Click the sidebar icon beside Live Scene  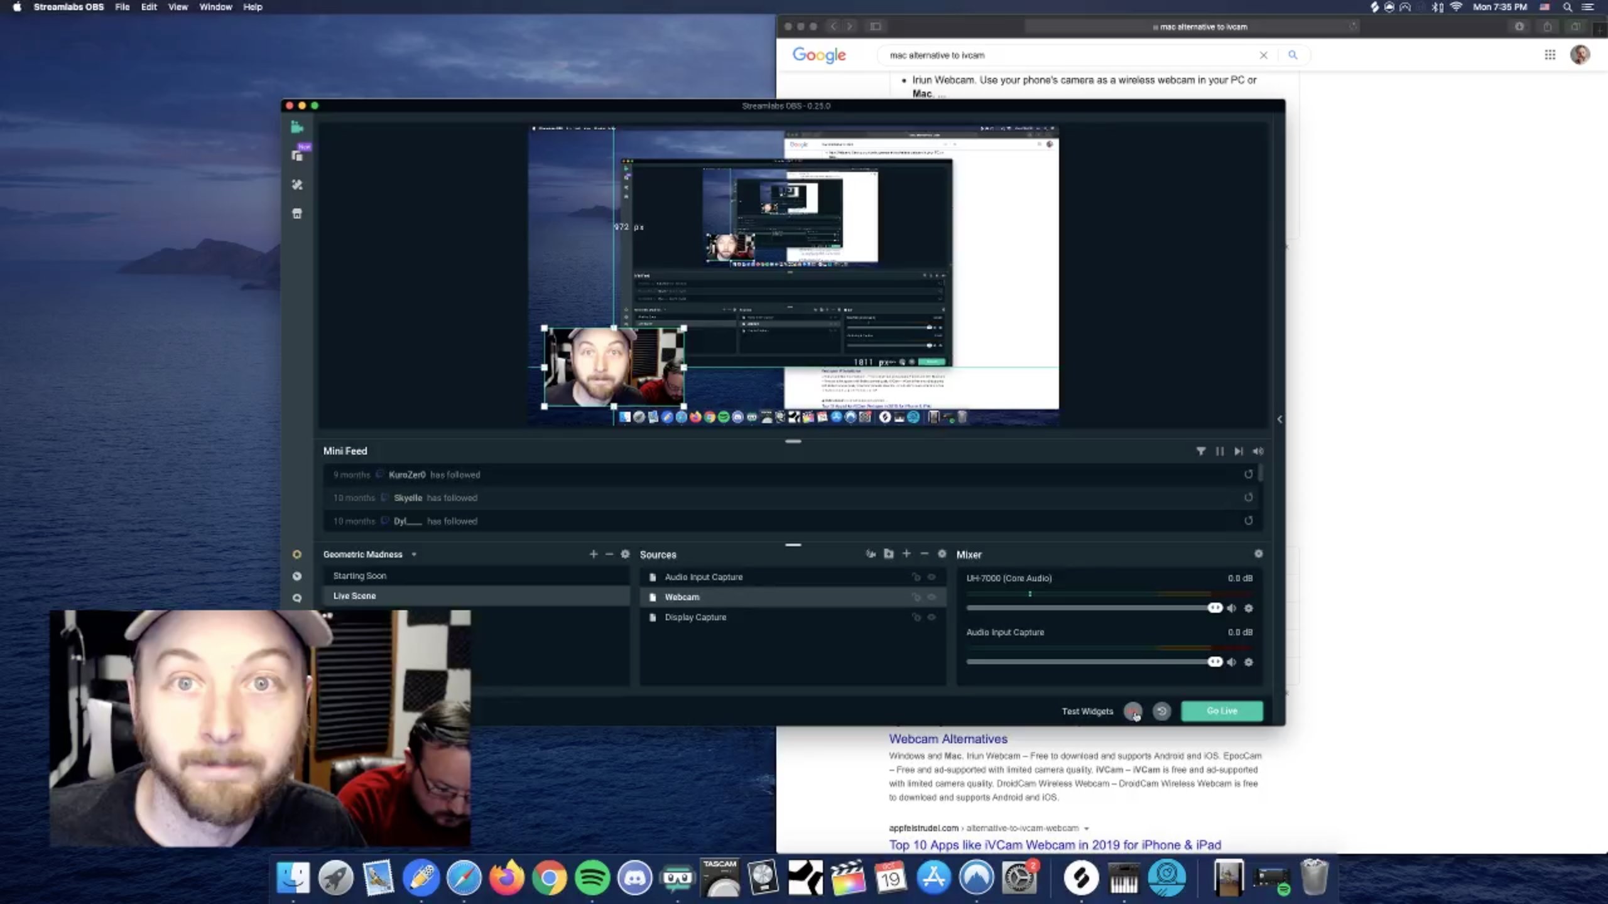click(297, 598)
